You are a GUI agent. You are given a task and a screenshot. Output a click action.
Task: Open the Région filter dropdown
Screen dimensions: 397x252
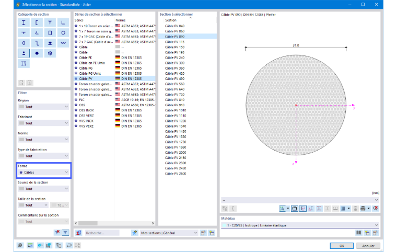click(43, 107)
